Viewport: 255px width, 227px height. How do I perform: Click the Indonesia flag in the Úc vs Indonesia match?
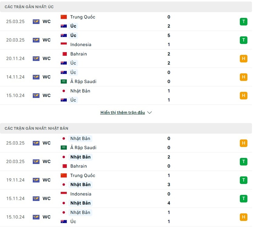pyautogui.click(x=64, y=45)
